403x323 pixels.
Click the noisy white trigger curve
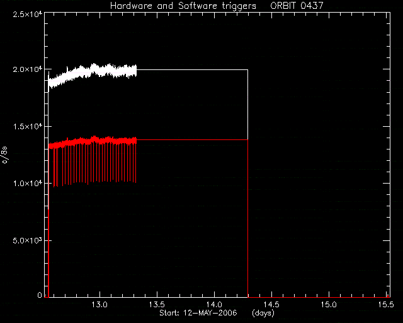pyautogui.click(x=93, y=73)
